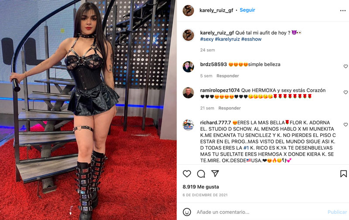Open karely_ruiz_gf header profile avatar
The image size is (349, 220).
coord(188,10)
